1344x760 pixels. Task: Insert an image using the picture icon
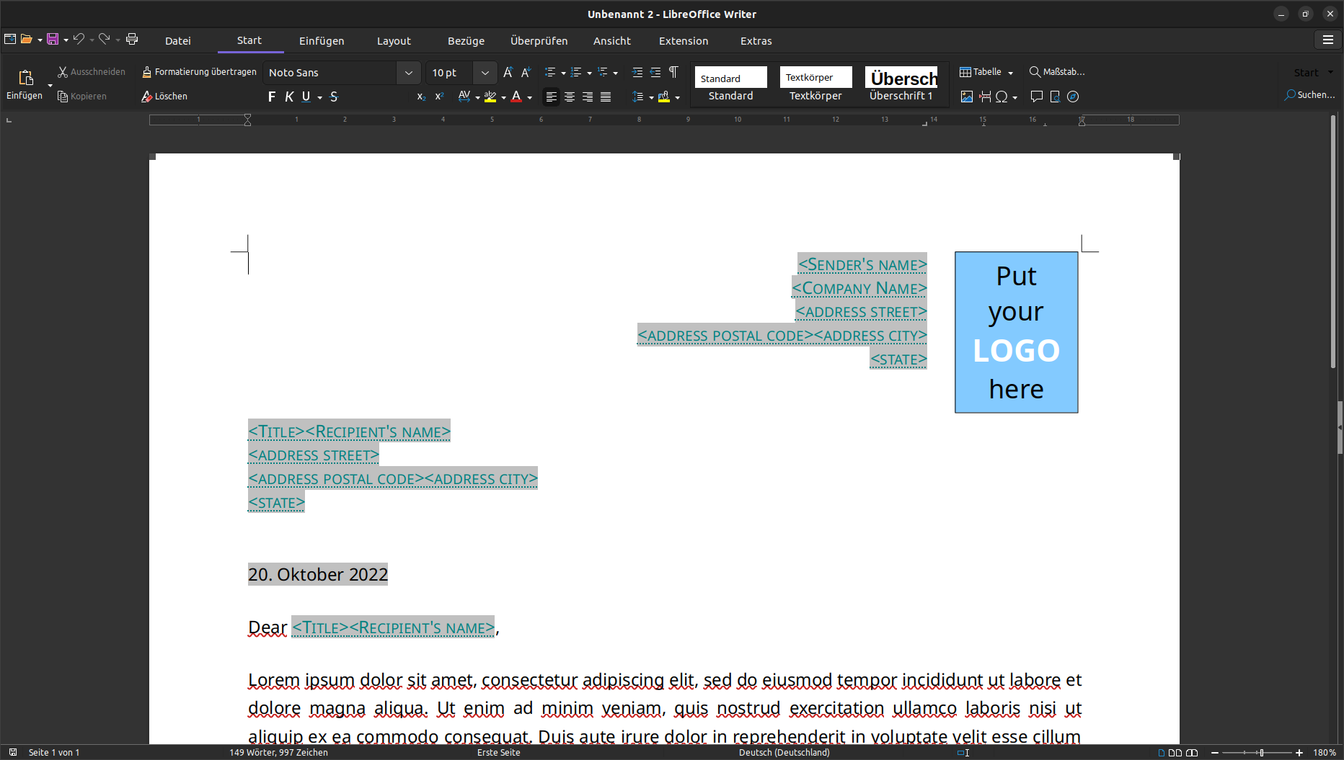tap(966, 97)
